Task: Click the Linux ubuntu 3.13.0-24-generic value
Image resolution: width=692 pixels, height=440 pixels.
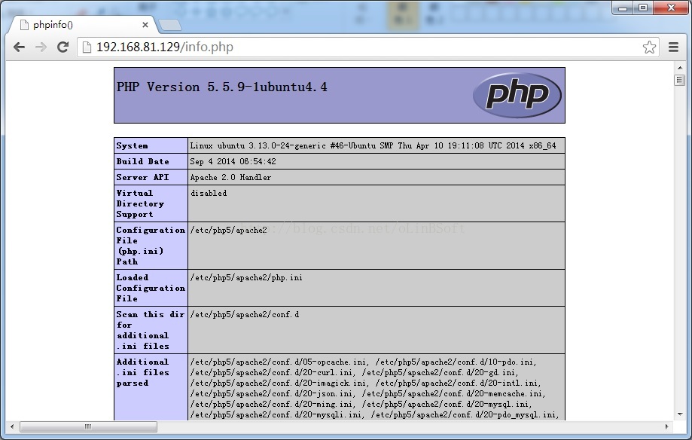Action: 373,145
